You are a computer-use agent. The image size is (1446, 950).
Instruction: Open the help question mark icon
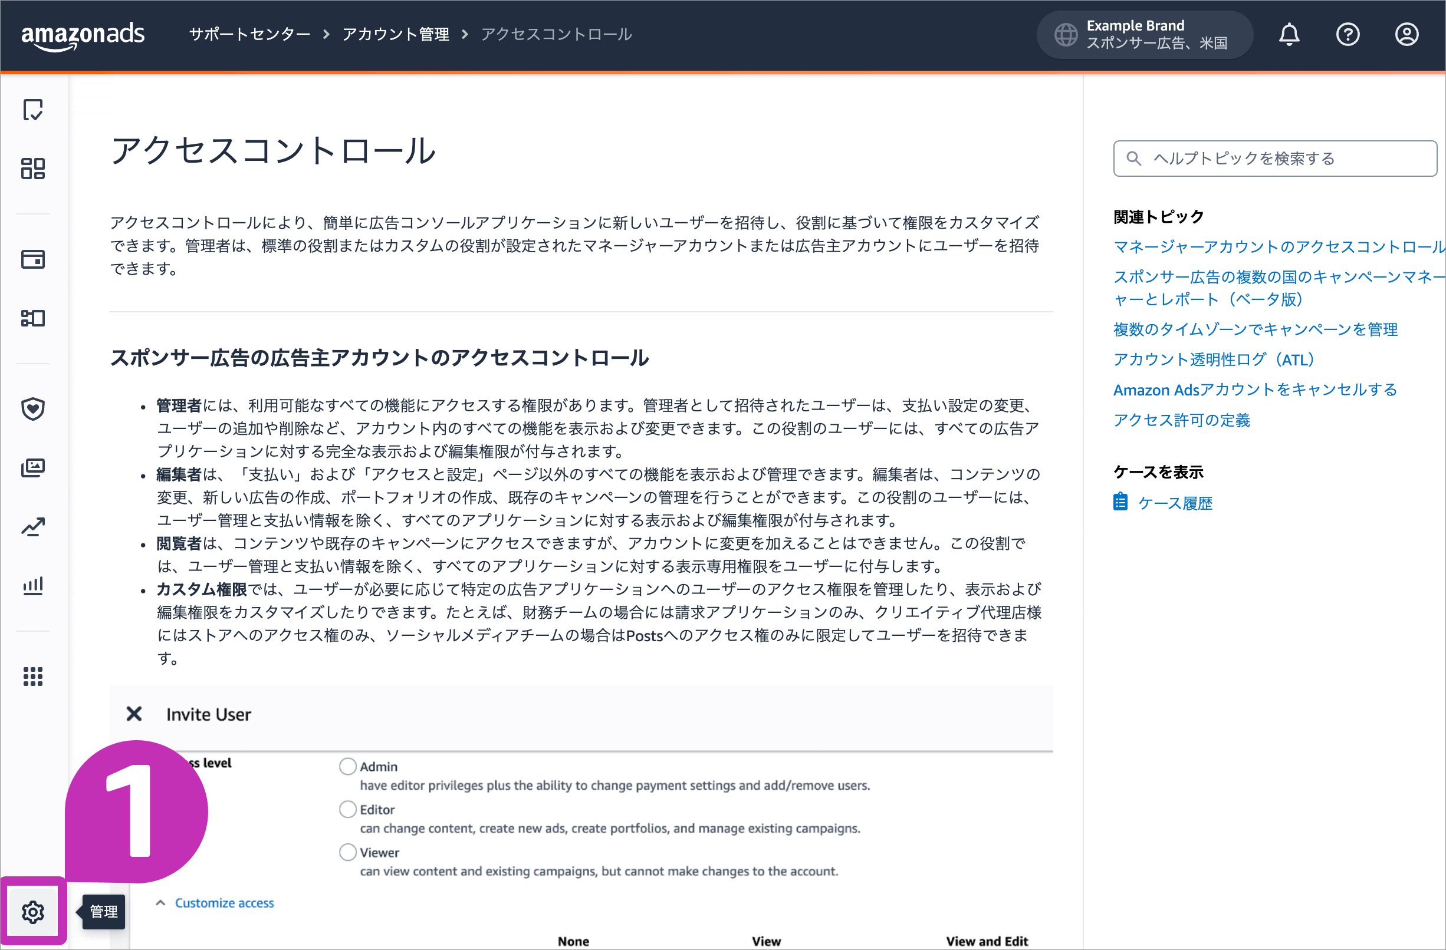[x=1348, y=34]
